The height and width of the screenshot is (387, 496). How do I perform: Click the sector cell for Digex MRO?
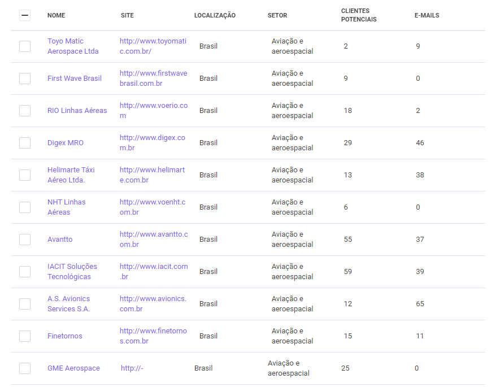(292, 143)
